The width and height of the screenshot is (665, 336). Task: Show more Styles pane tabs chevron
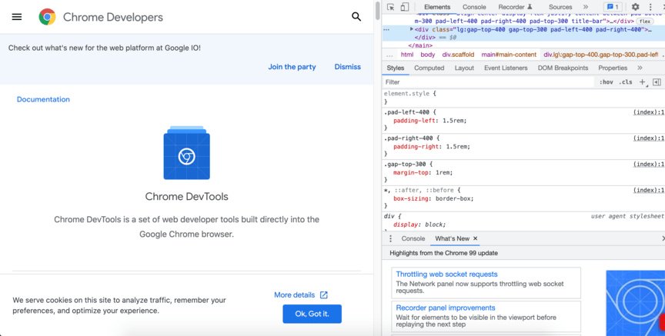pyautogui.click(x=640, y=68)
